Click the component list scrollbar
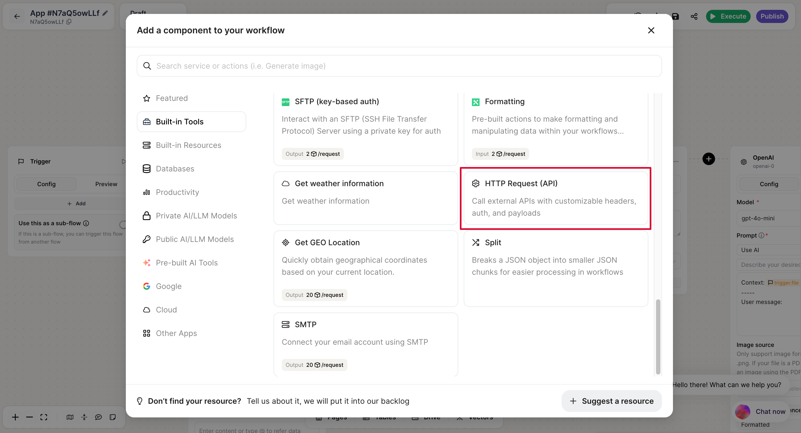 658,337
